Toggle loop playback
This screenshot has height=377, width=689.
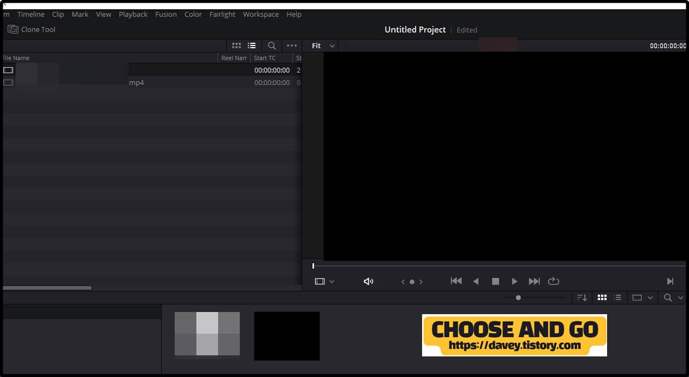[553, 281]
